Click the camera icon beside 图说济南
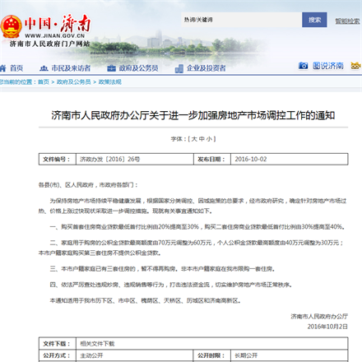The image size is (362, 362). 303,66
